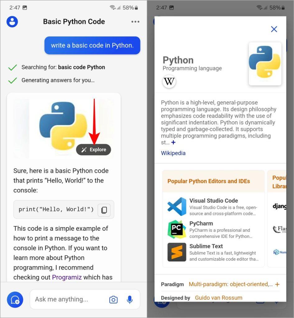Select the 'Programming language' subtitle
The height and width of the screenshot is (318, 294).
[x=192, y=68]
